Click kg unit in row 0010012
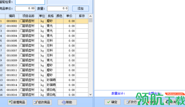Image resolution: width=185 pixels, height=107 pixels. (42, 75)
